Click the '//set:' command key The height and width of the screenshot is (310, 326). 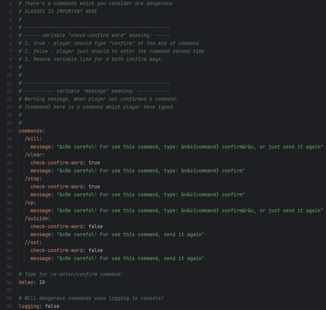(33, 243)
